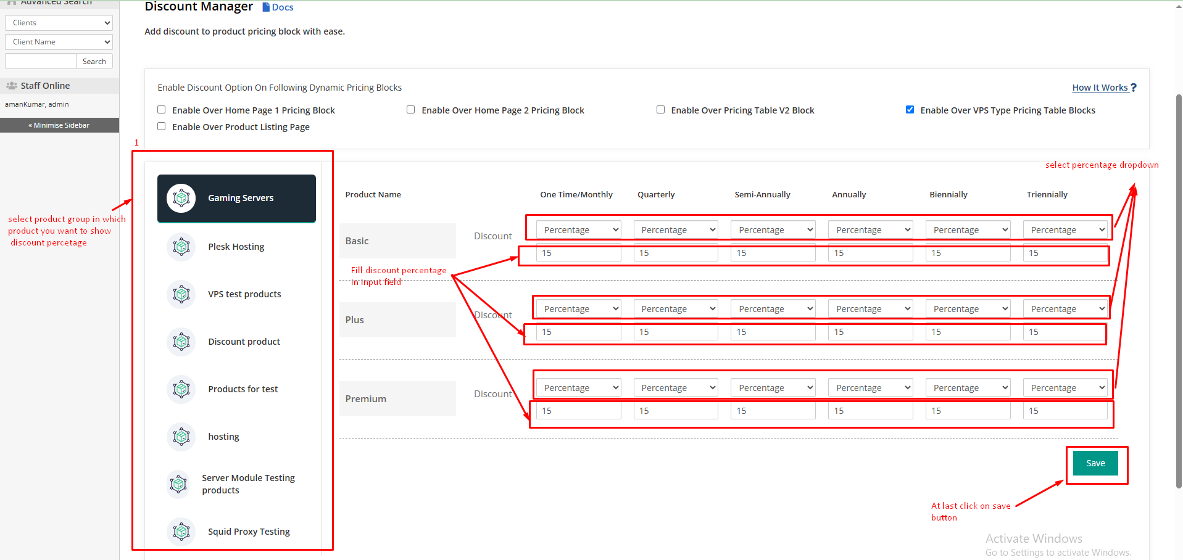Tick Enable Over Product Listing Page checkbox
Viewport: 1183px width, 560px height.
click(162, 126)
